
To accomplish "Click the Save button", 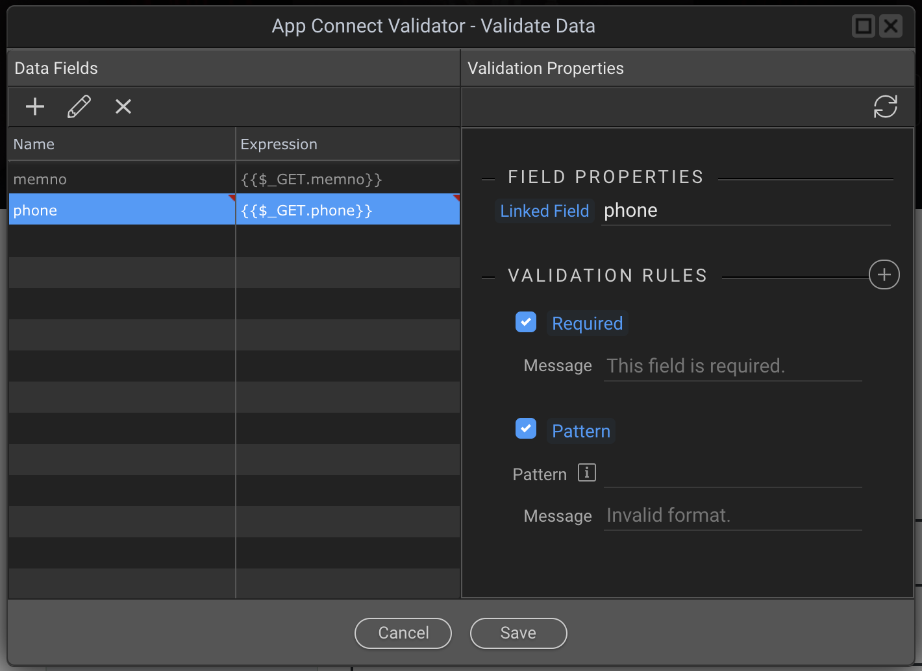I will point(518,633).
